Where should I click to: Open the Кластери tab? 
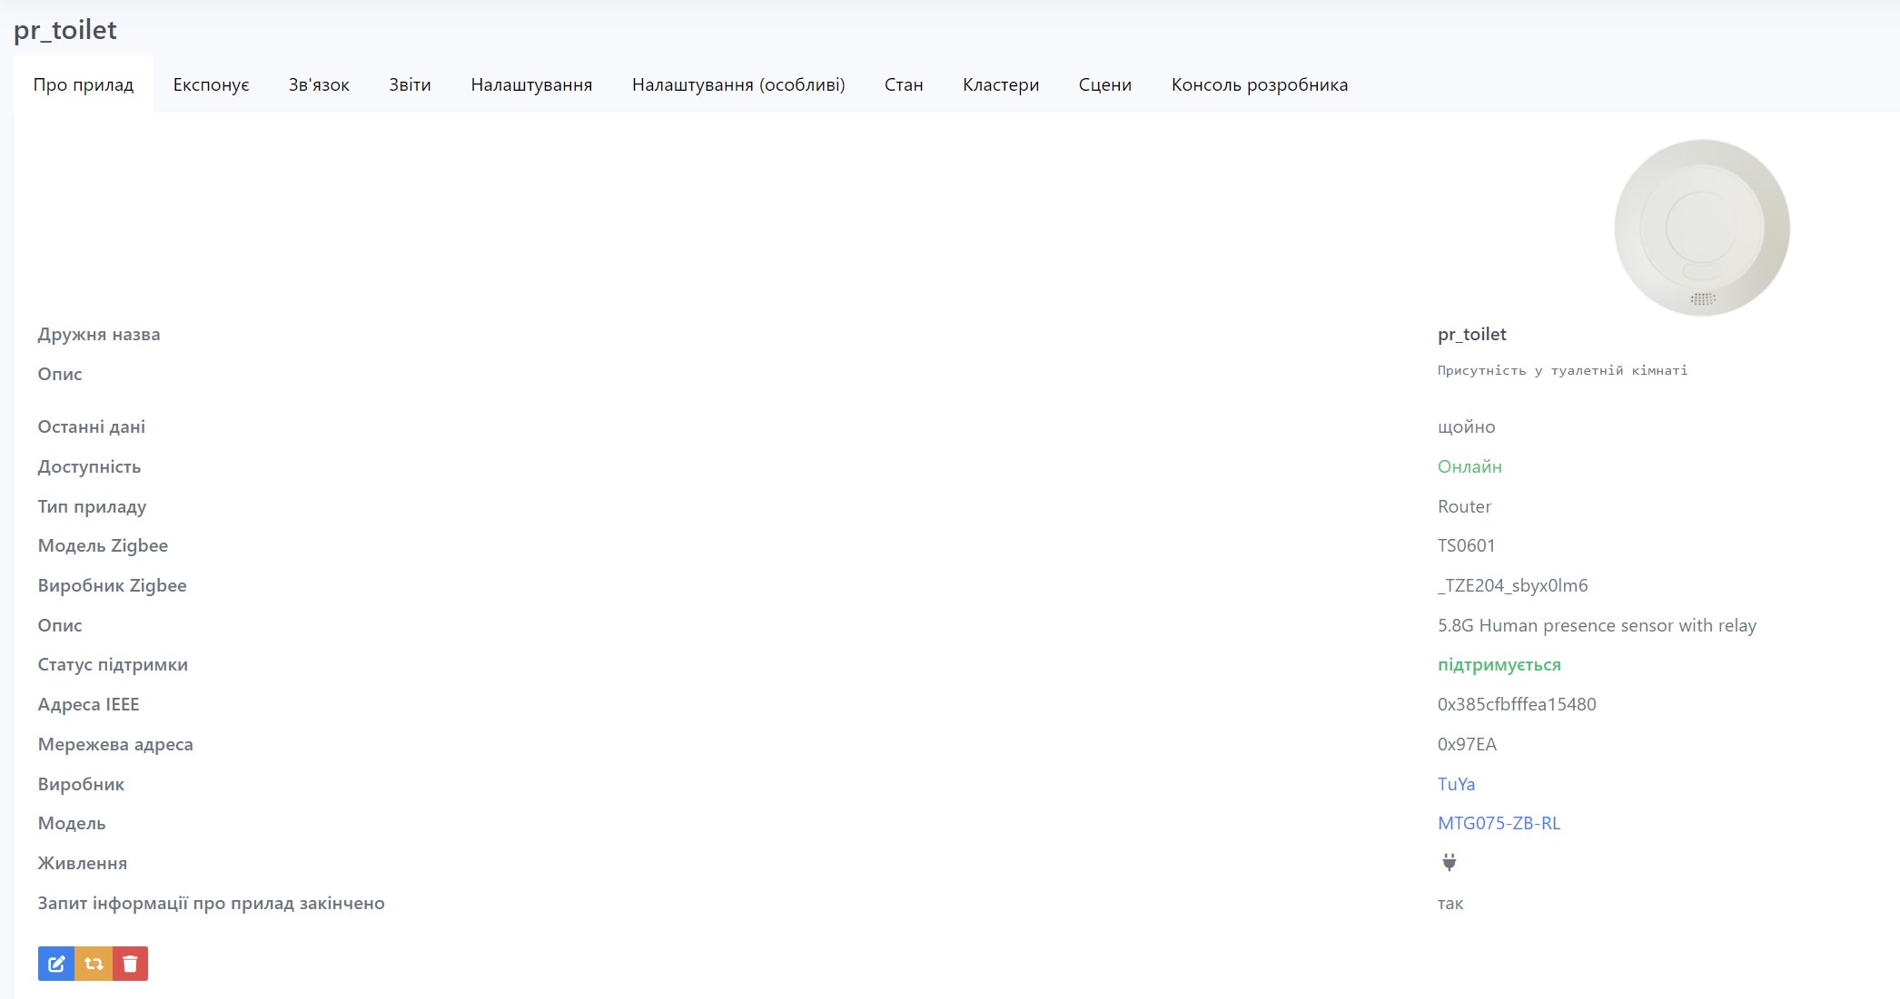click(1001, 84)
